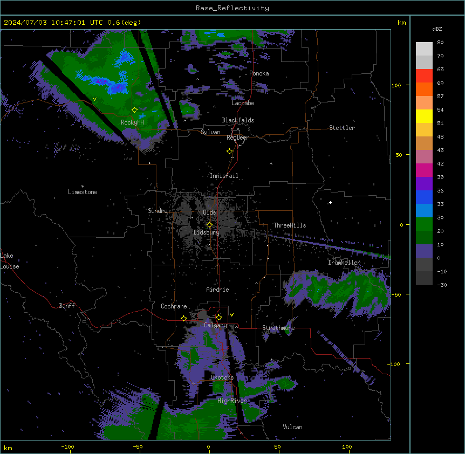Click the HighRiver city label
This screenshot has width=465, height=454.
click(x=232, y=401)
